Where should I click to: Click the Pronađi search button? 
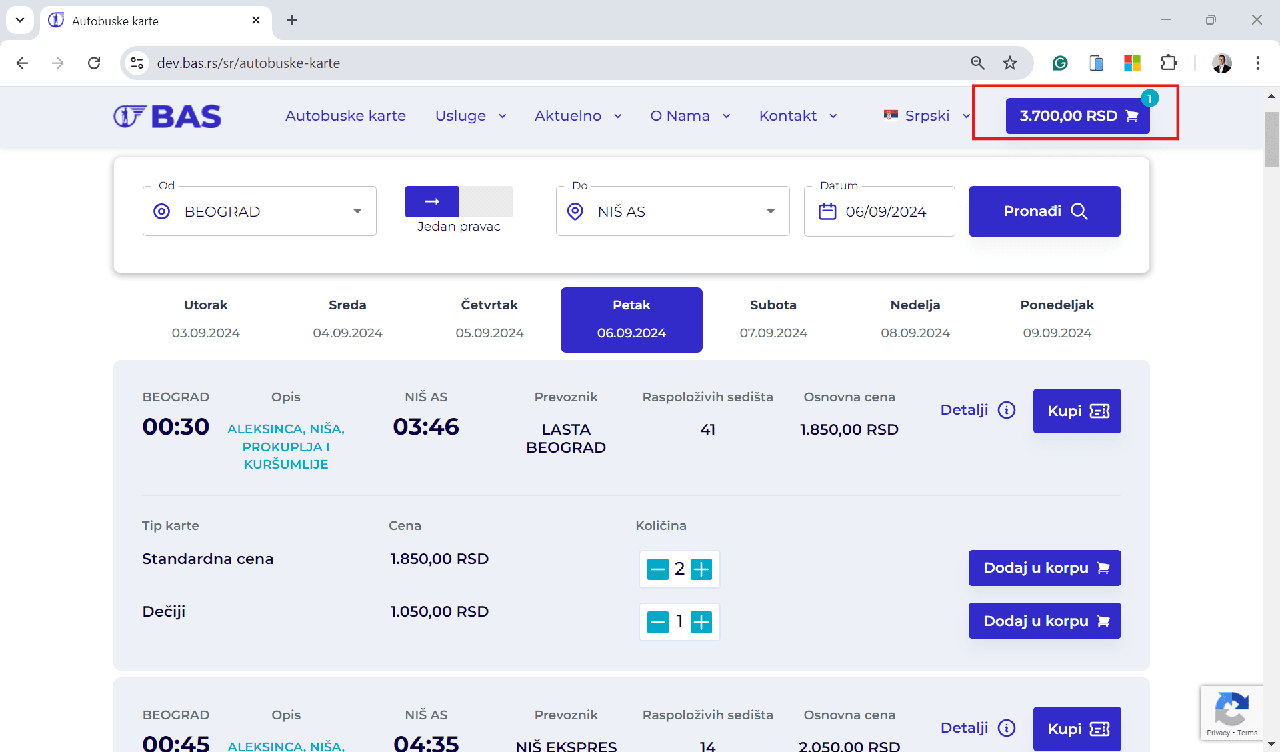(1045, 211)
